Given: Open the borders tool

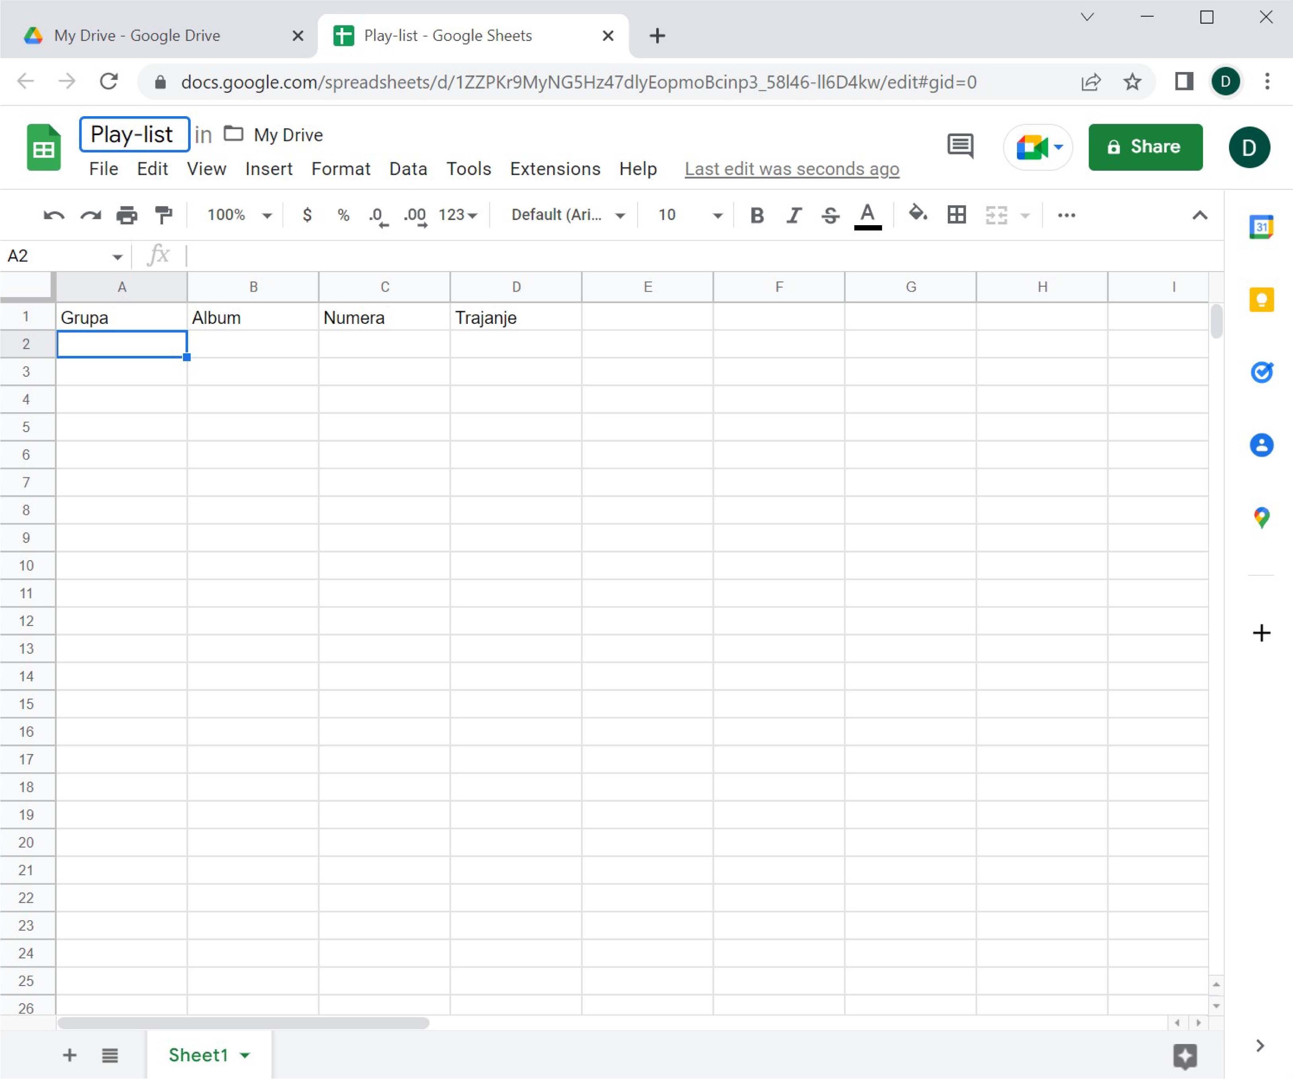Looking at the screenshot, I should (x=956, y=215).
